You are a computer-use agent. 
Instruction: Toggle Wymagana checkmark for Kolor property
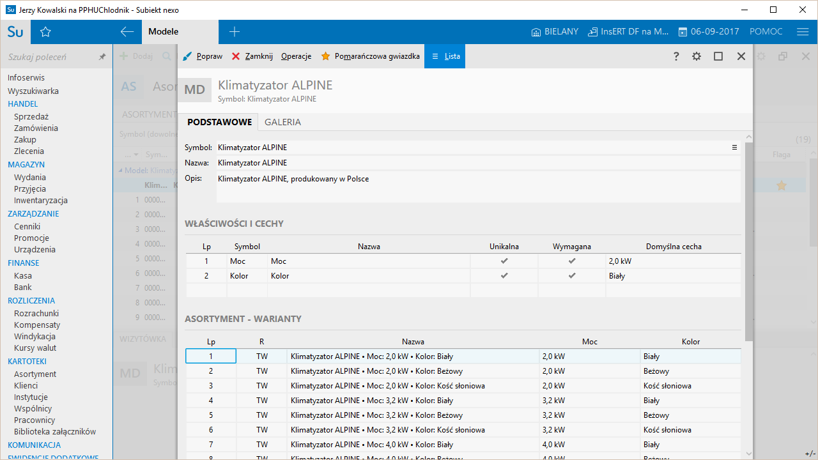click(x=572, y=276)
